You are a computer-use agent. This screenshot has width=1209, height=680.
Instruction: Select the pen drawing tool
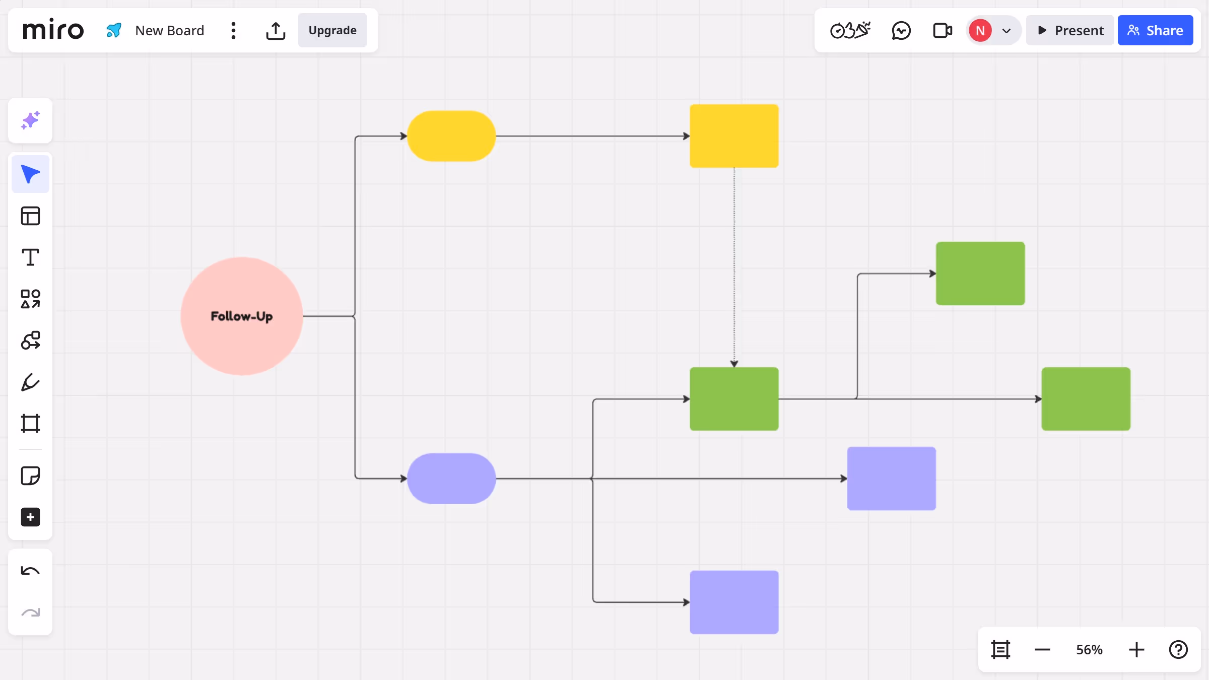[x=30, y=382]
